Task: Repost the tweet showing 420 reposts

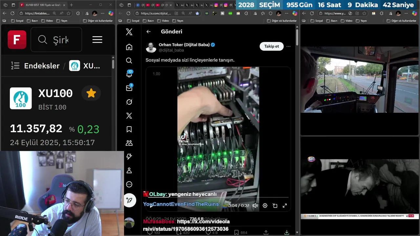Action: [x=179, y=232]
